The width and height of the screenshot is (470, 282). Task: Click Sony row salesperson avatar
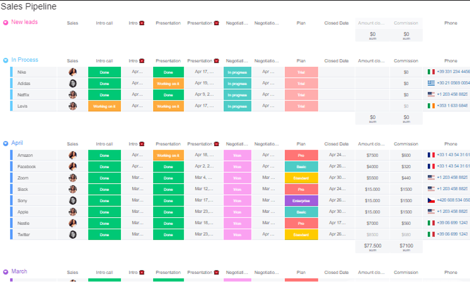coord(73,201)
